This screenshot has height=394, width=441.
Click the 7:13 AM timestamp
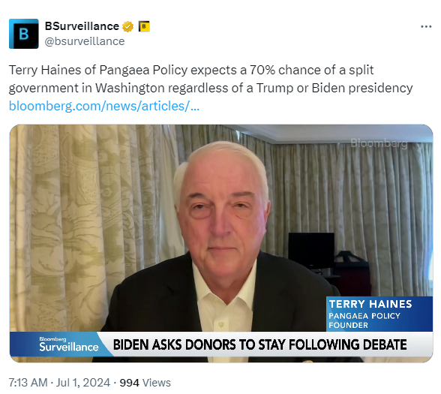(x=28, y=383)
